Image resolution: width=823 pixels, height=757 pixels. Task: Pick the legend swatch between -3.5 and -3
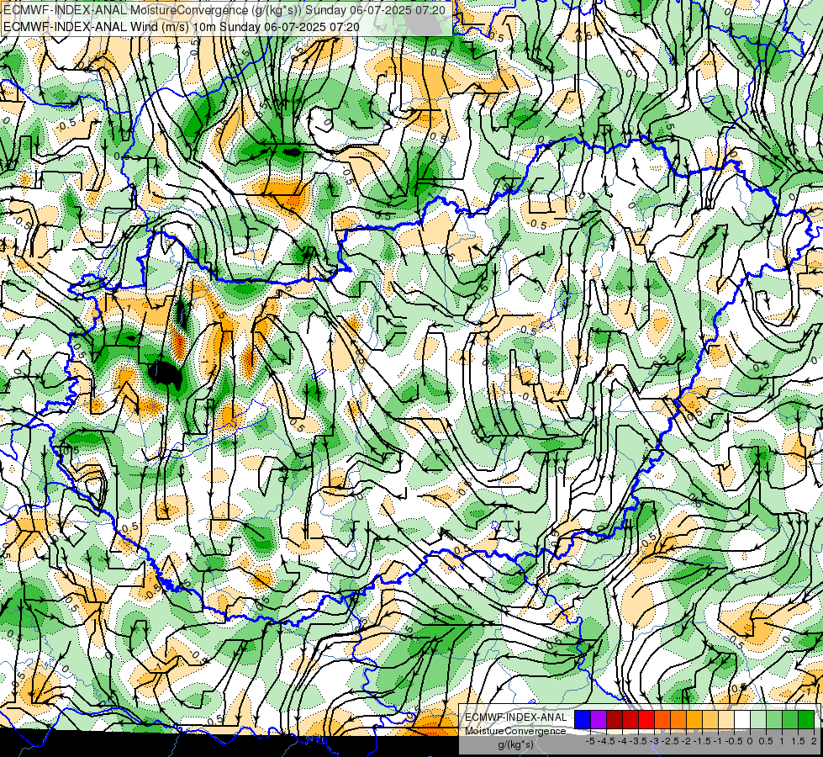[646, 720]
